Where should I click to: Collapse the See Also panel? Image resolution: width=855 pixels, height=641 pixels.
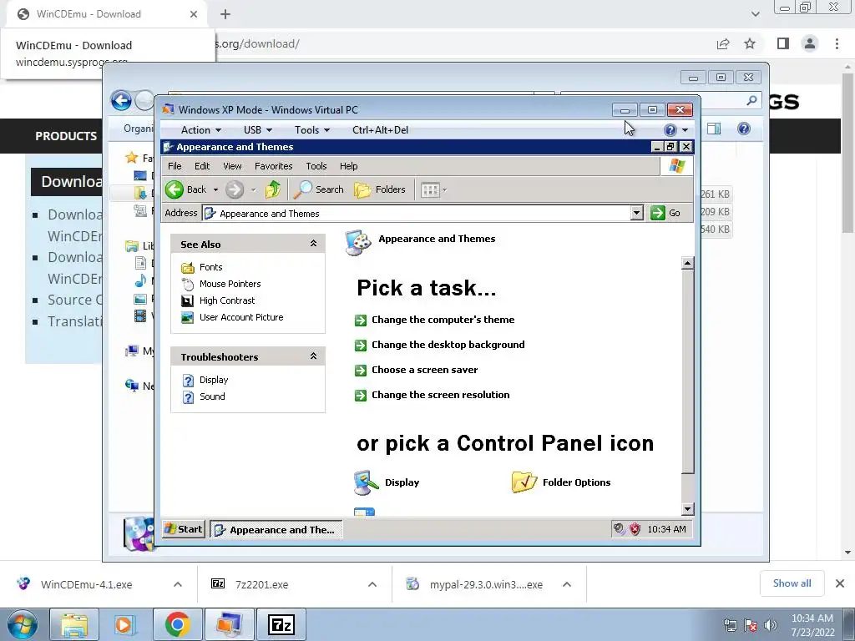point(314,244)
